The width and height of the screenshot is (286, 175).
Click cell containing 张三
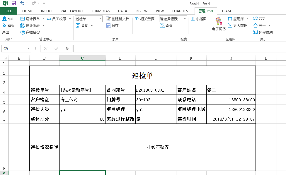point(231,90)
